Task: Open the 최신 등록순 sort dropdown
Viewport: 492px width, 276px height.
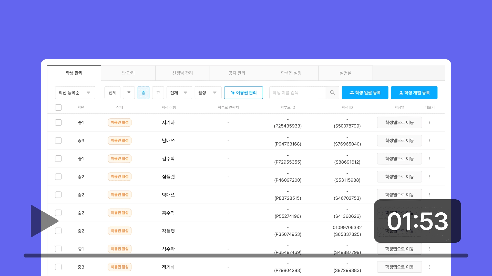Action: click(75, 93)
